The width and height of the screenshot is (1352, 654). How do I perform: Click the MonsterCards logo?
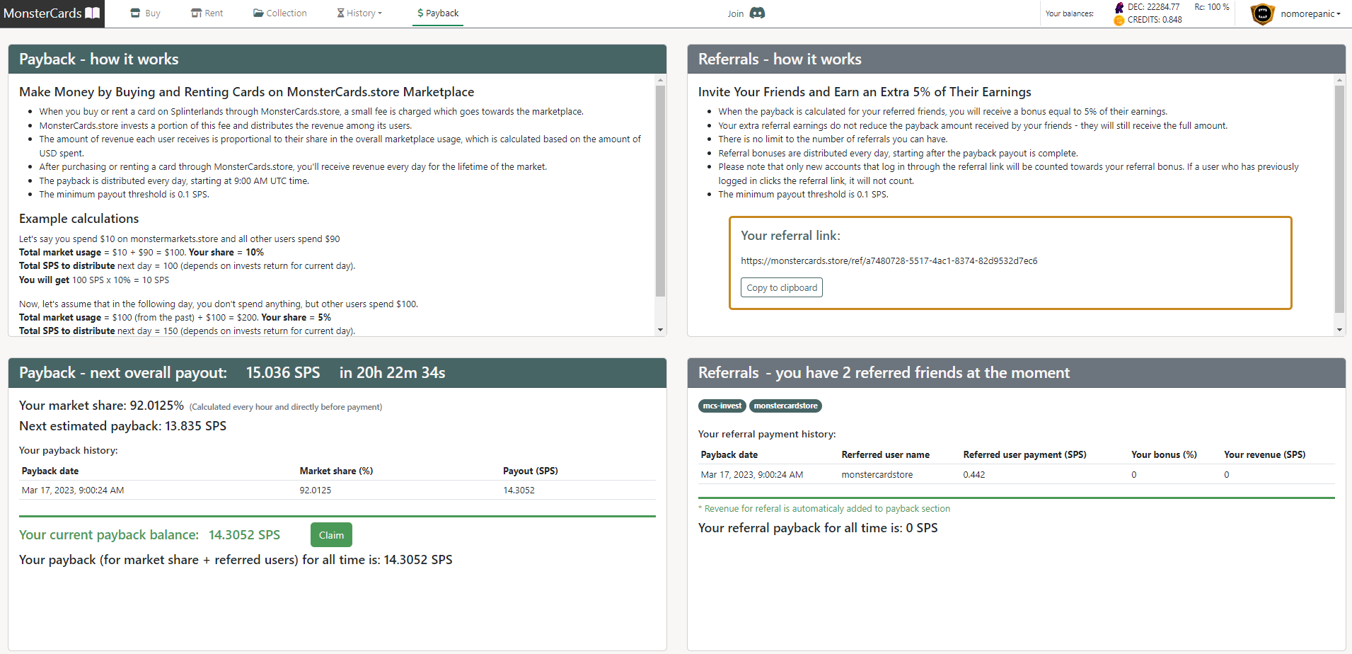52,13
